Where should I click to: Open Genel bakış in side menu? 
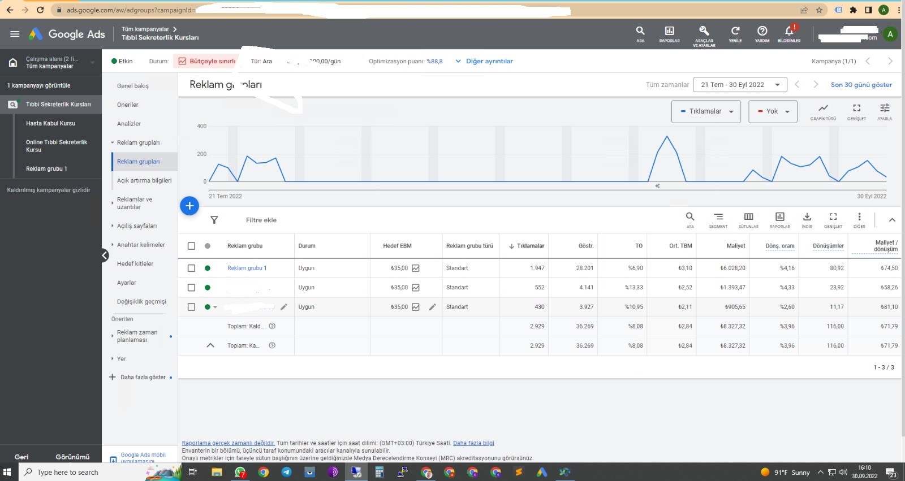[133, 86]
